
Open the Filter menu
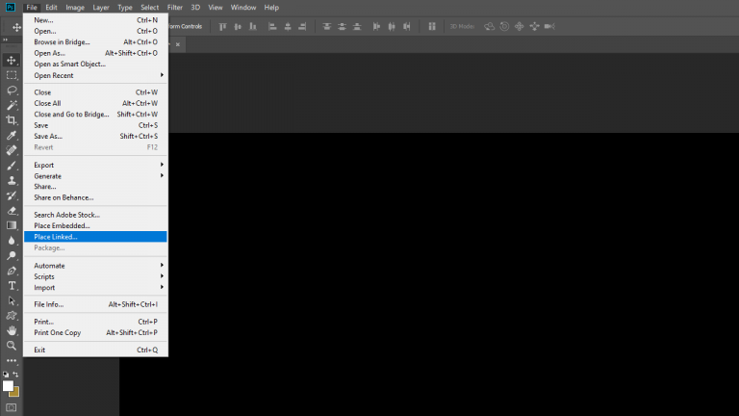175,8
